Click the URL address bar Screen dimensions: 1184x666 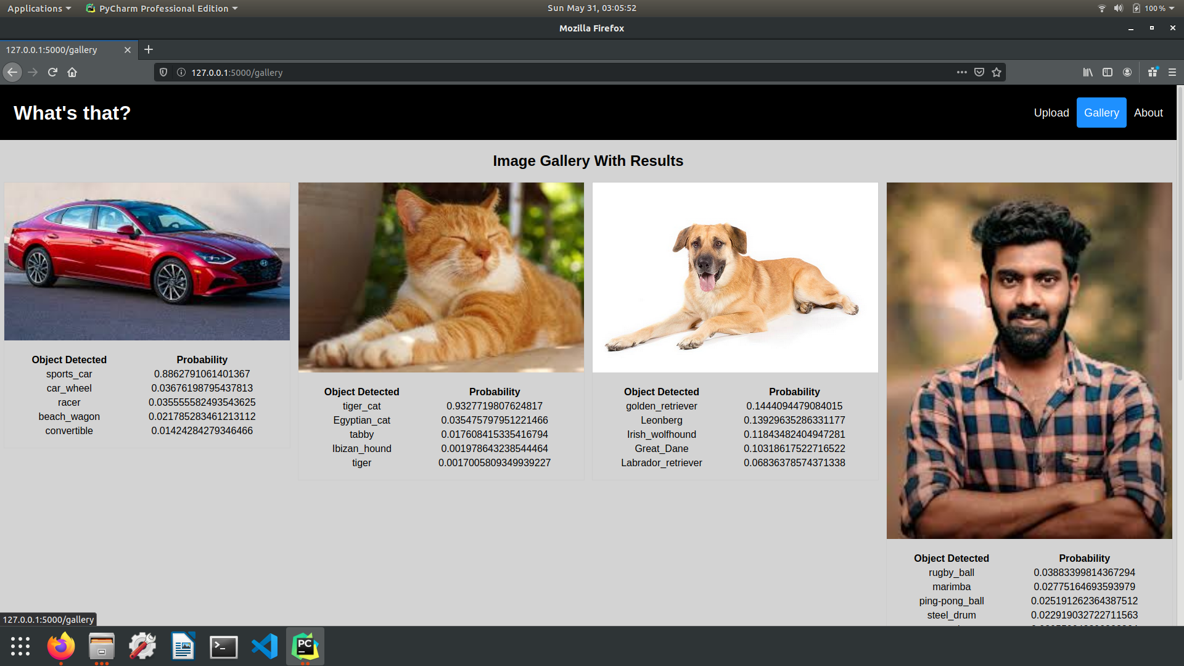(555, 72)
